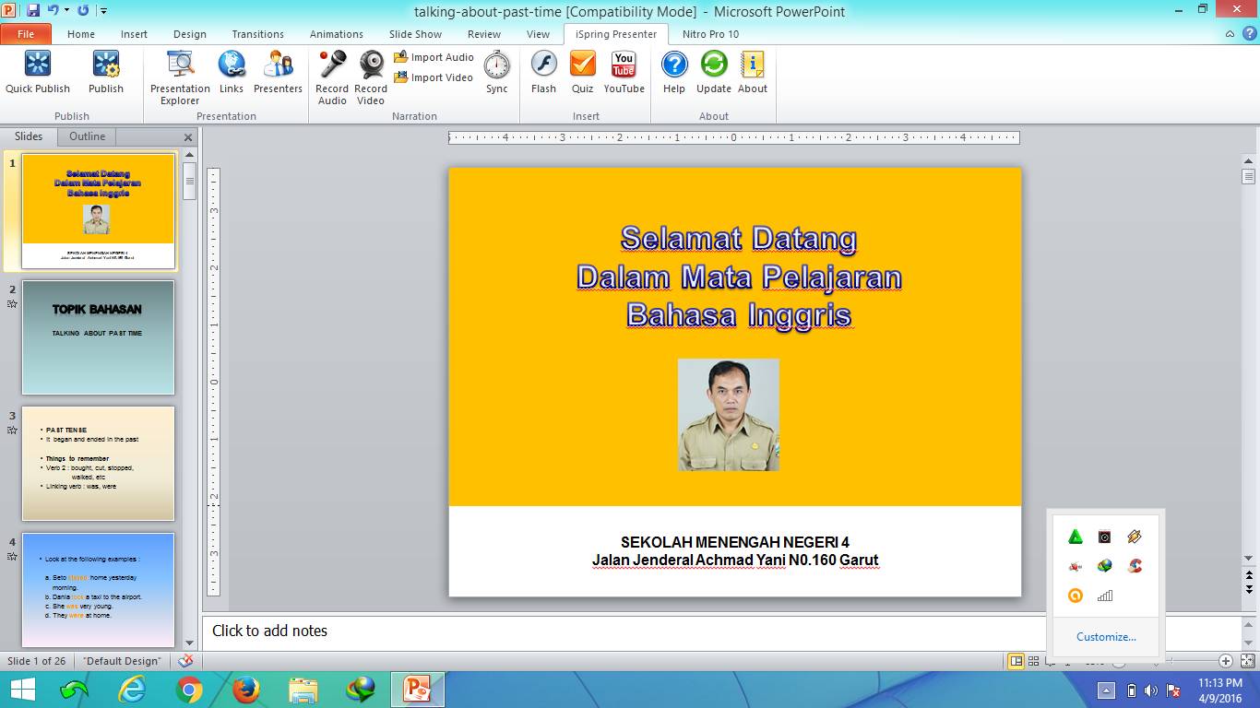Select the TOPIK BAHASAN slide thumbnail
Screen dimensions: 1260x708
(98, 337)
